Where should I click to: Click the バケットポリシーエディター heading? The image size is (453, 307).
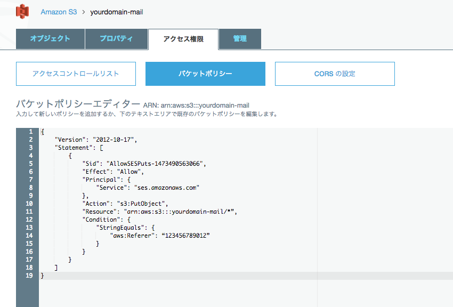coord(78,104)
